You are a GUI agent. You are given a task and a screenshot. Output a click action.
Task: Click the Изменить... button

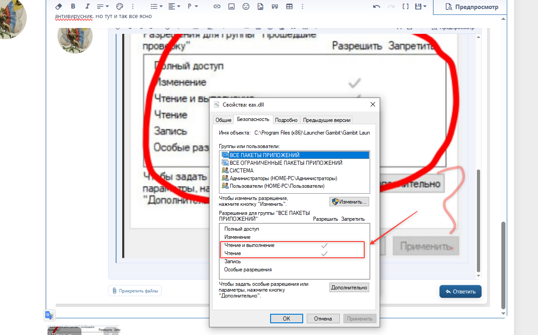(349, 201)
